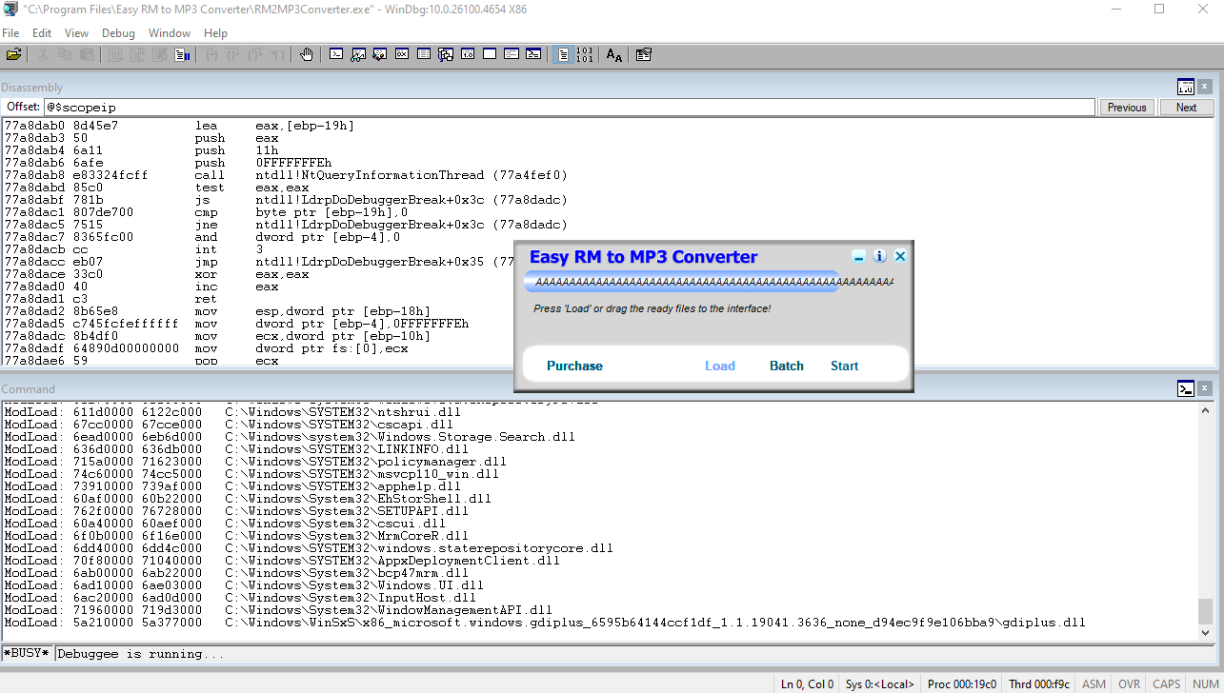This screenshot has width=1224, height=693.
Task: Click the Insert breakpoint hand icon
Action: [307, 55]
